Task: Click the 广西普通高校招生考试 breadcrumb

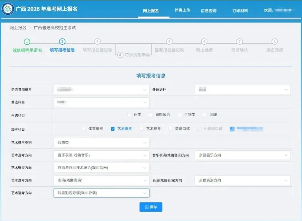Action: tap(55, 28)
